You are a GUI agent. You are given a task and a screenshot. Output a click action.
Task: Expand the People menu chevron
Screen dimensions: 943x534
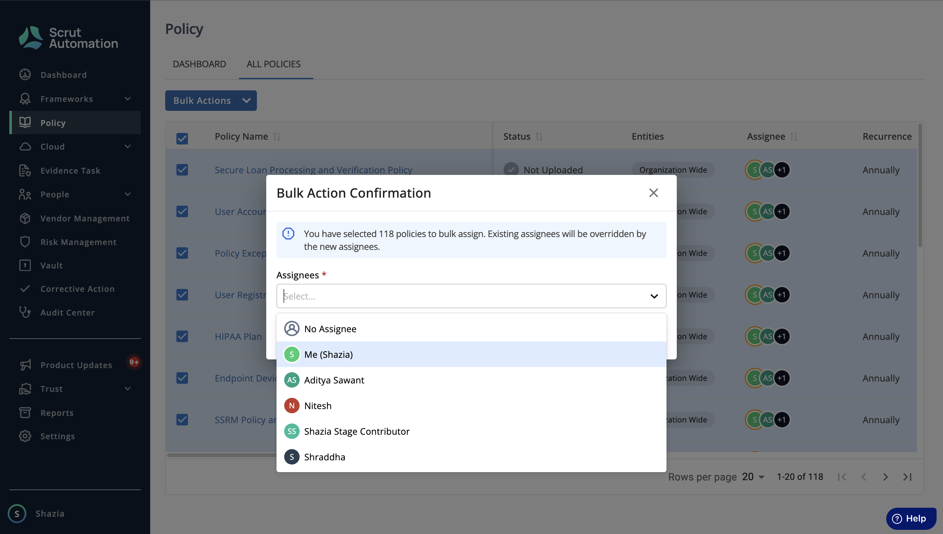pos(127,194)
